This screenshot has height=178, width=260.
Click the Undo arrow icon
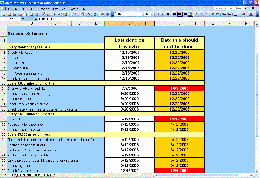[x=74, y=14]
